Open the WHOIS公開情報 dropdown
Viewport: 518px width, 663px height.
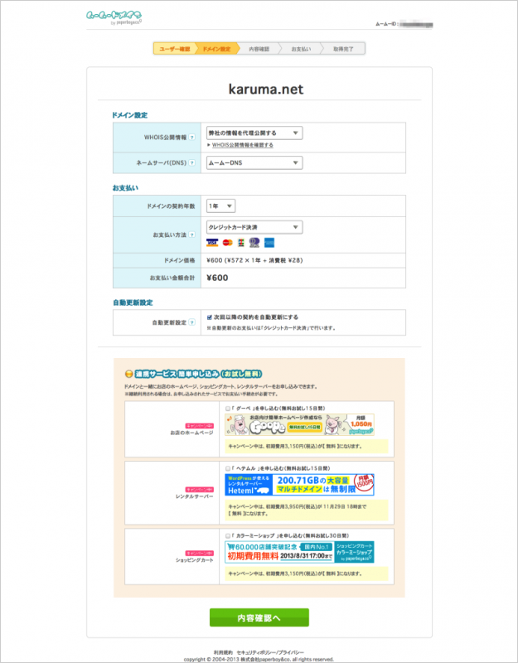(x=254, y=133)
